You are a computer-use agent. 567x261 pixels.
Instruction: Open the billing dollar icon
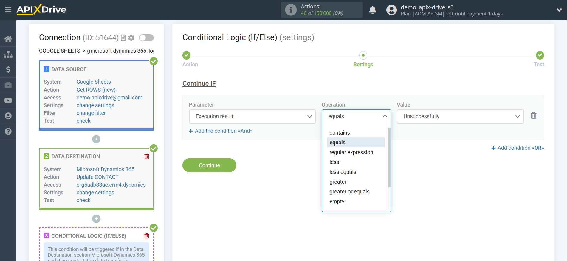(x=8, y=70)
